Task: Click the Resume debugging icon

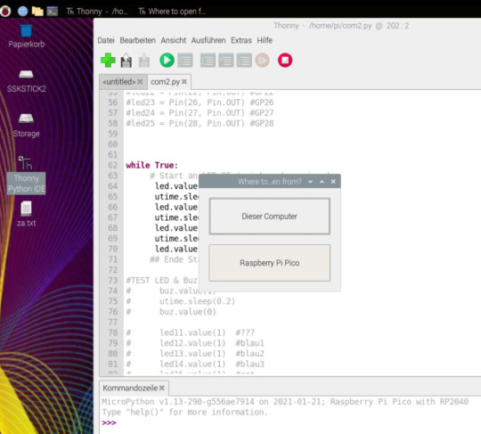Action: pos(262,61)
